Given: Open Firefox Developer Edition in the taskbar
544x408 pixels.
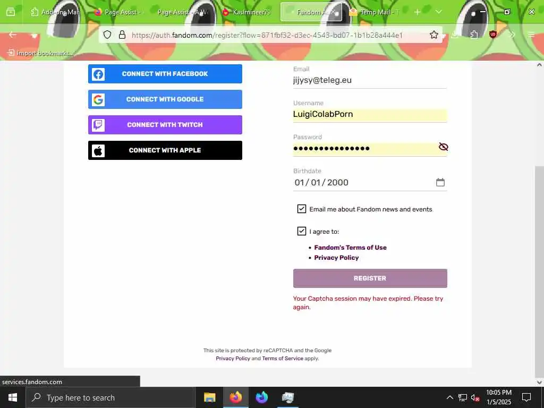Looking at the screenshot, I should click(261, 397).
